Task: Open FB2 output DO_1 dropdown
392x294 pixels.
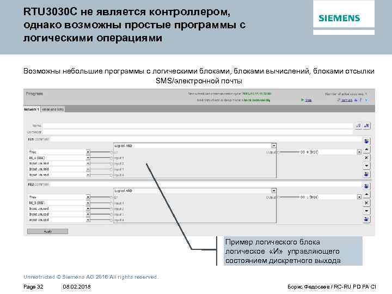Action: [x=359, y=197]
